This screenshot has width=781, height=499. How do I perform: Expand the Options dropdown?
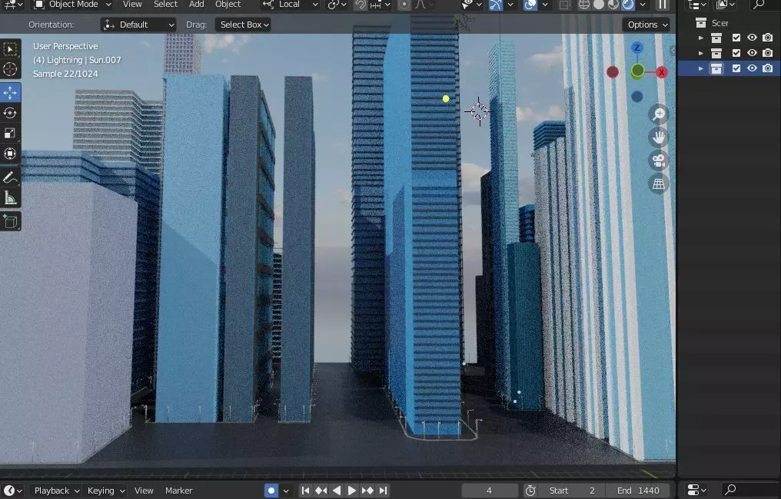point(646,25)
